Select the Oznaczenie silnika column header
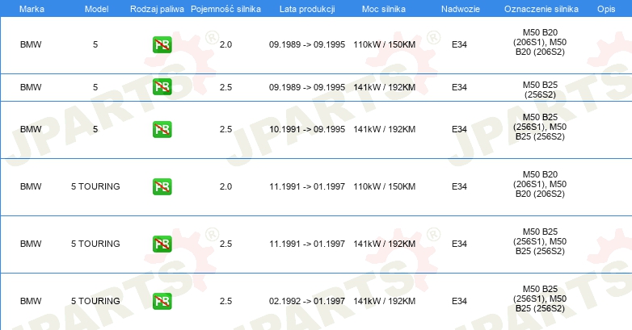 (541, 9)
